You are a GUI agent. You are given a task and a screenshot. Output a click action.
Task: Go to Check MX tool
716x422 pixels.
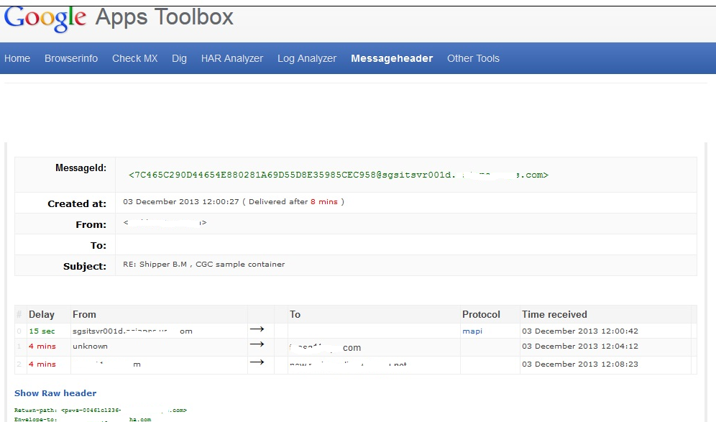click(134, 58)
